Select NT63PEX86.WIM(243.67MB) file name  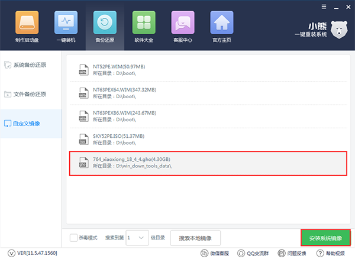(124, 113)
